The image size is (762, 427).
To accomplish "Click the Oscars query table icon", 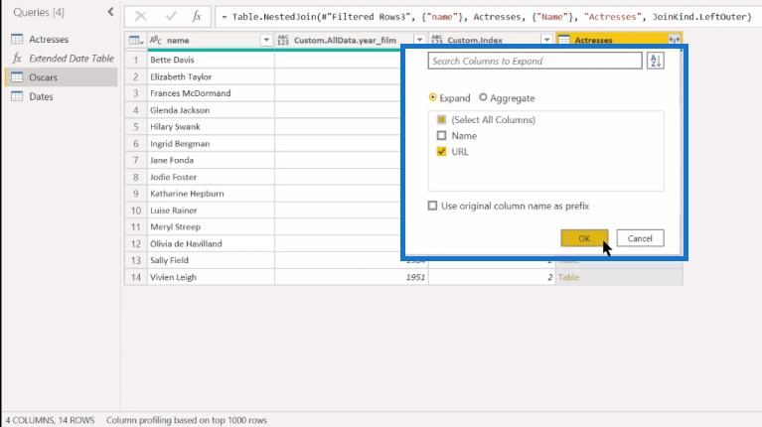I will tap(17, 77).
